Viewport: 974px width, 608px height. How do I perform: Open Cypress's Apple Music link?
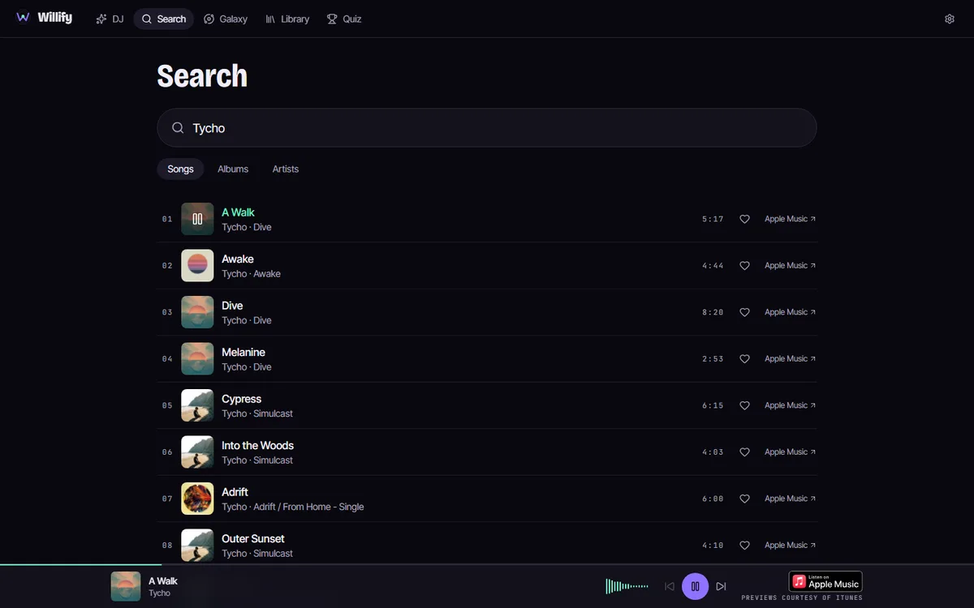(790, 405)
